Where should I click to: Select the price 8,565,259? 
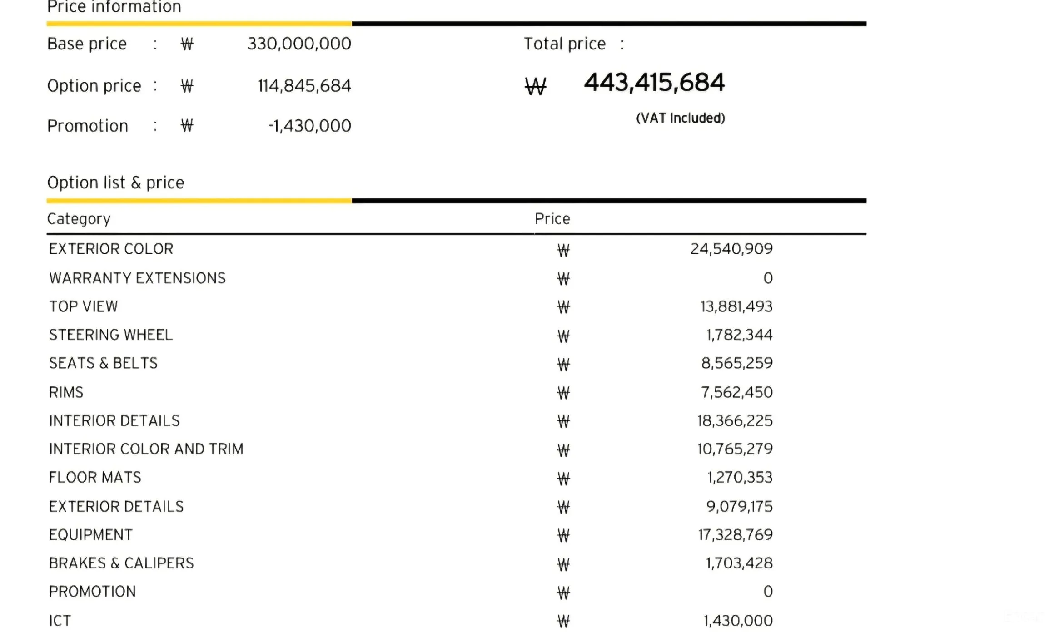(737, 363)
